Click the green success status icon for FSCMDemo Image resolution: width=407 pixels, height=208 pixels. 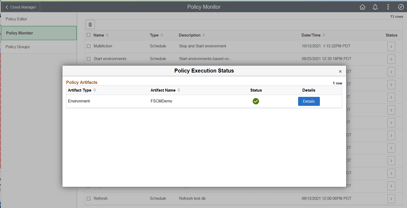click(x=256, y=101)
